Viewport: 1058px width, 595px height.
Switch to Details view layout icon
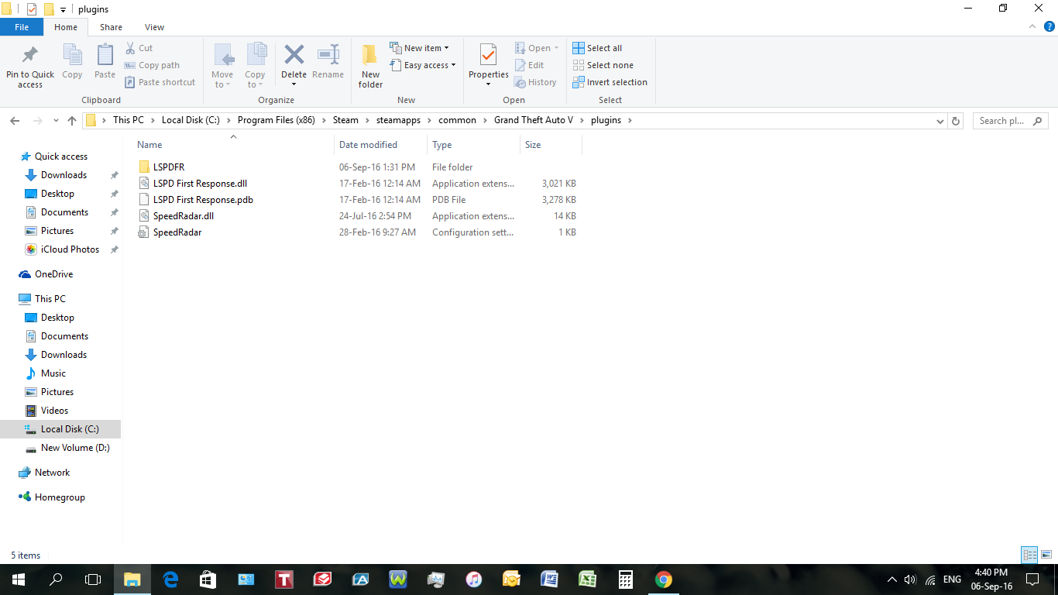point(1029,555)
